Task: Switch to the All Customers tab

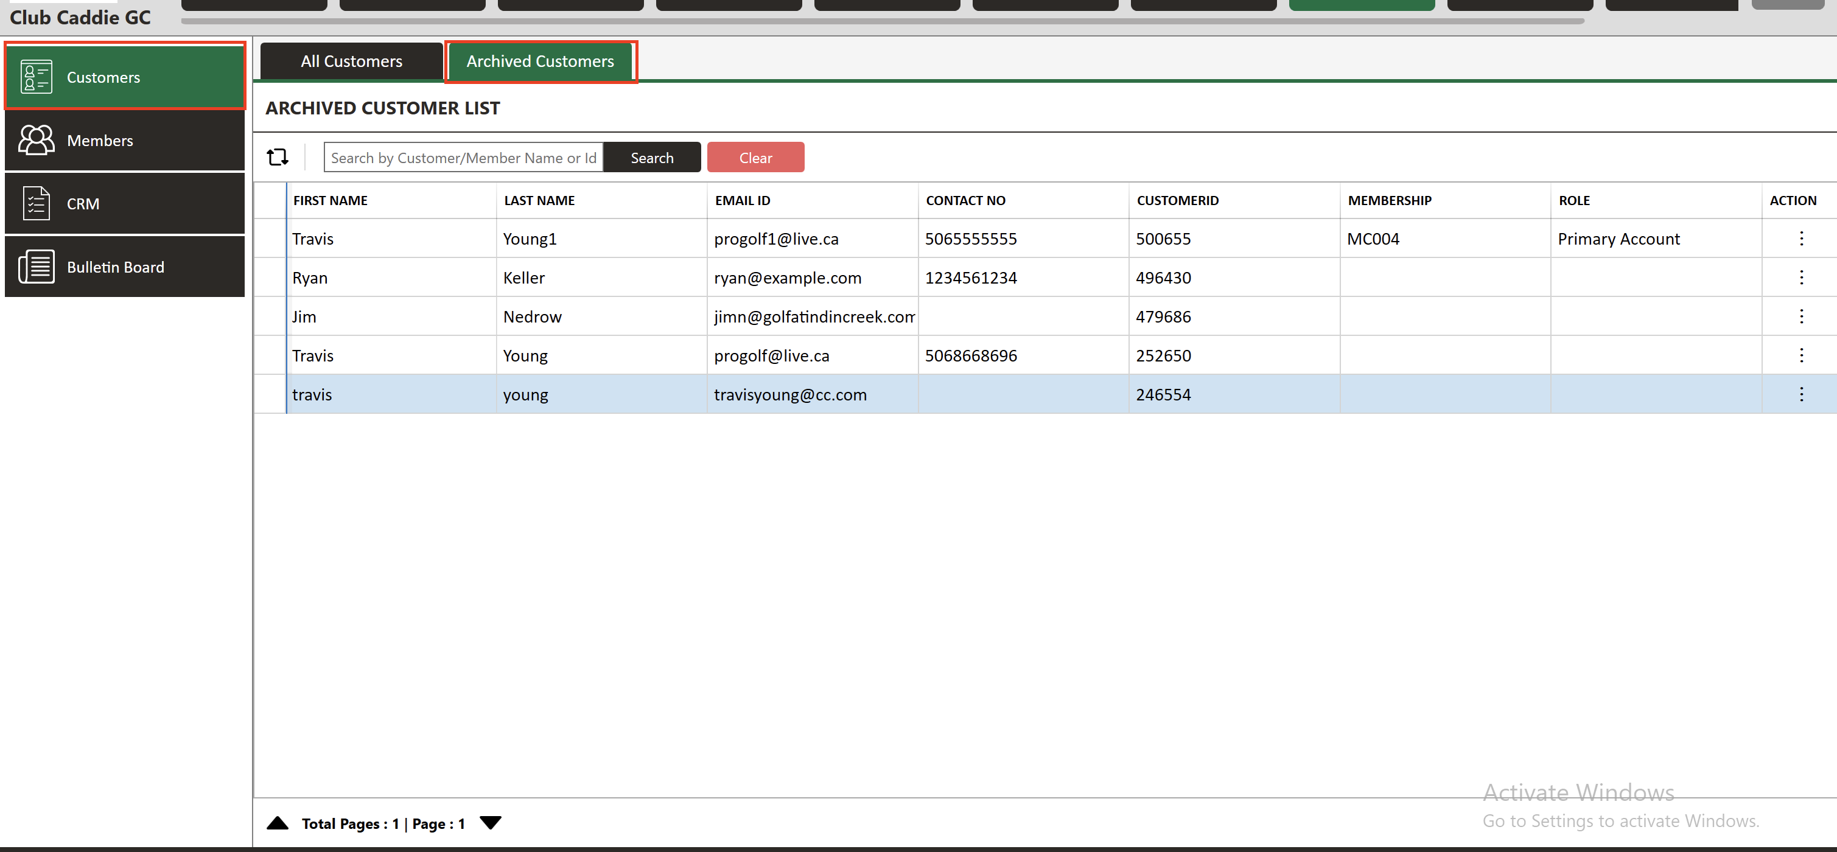Action: [x=351, y=61]
